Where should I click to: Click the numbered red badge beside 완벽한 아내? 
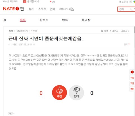25,1
